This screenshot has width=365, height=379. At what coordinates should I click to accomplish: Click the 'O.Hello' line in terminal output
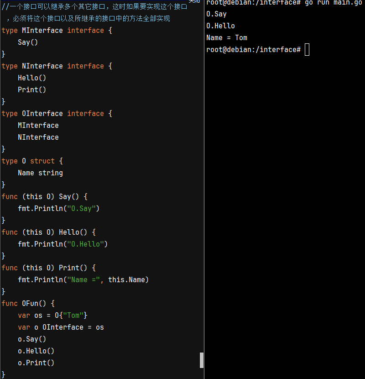coord(220,26)
